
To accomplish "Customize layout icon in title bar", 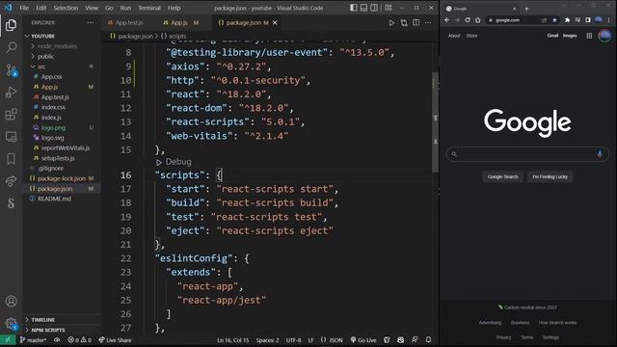I will coord(389,8).
